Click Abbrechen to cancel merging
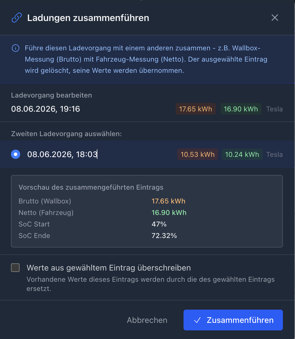 tap(147, 320)
